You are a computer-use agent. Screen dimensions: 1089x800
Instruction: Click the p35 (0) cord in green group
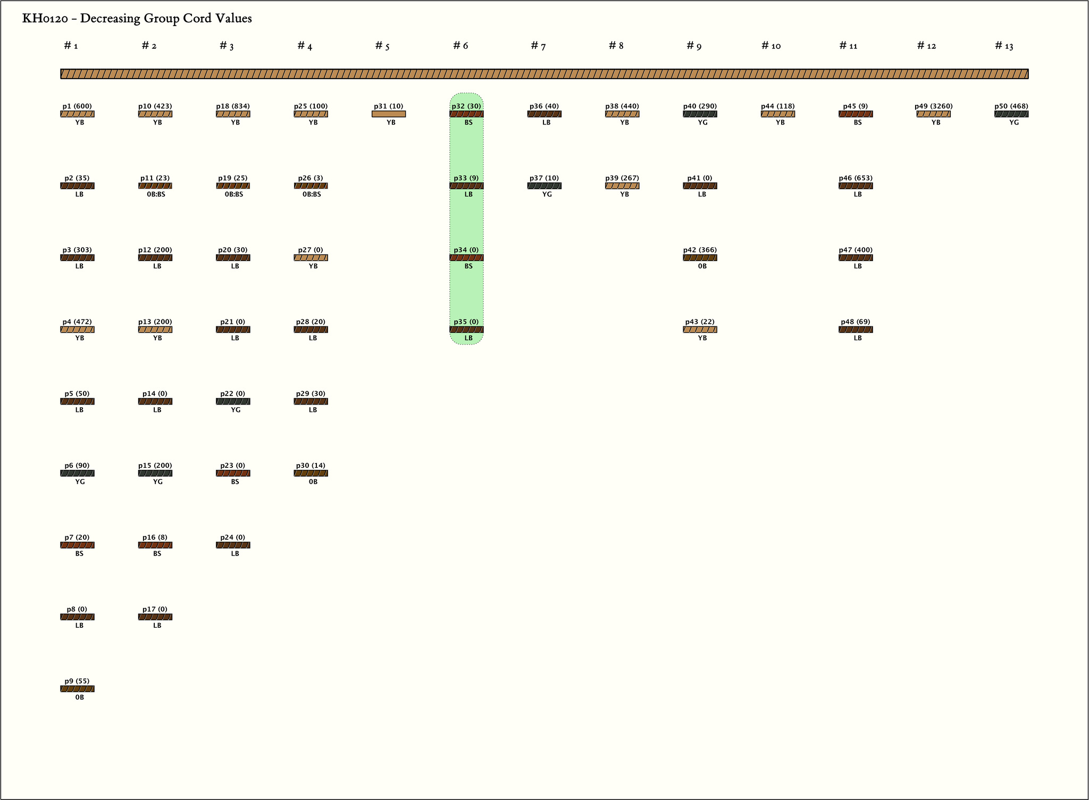[466, 330]
